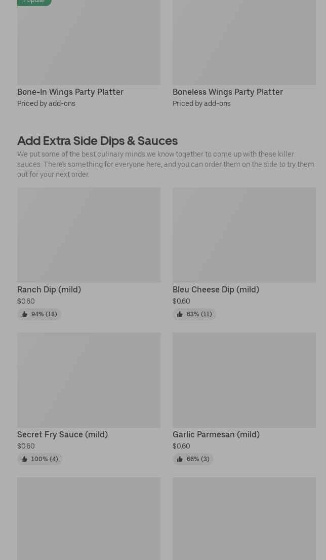Screen dimensions: 326x560
Task: Click the $0.60 price under Garlic Parmesan
Action: click(181, 446)
